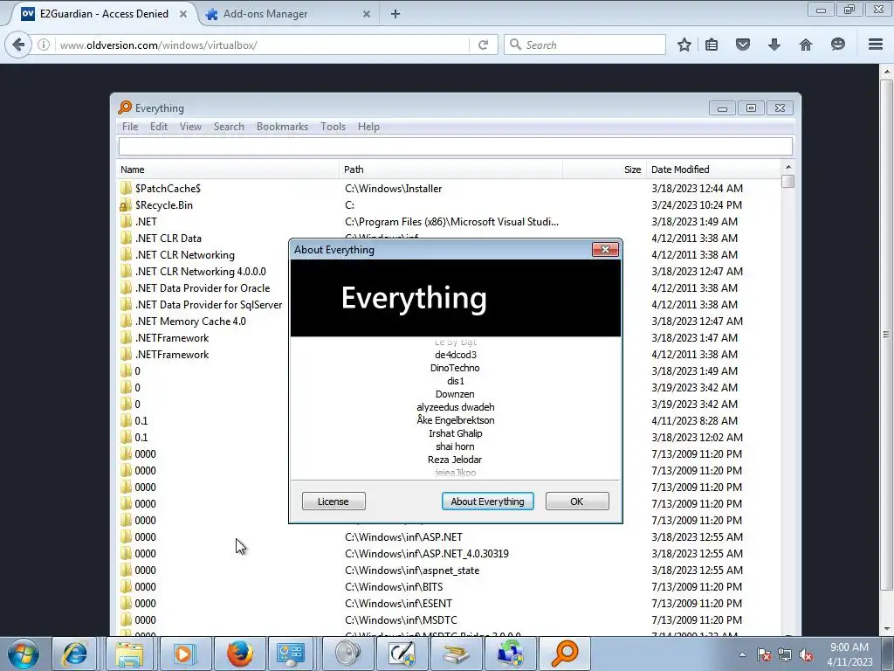The image size is (894, 671).
Task: Open the Bookmarks menu in Everything
Action: tap(282, 127)
